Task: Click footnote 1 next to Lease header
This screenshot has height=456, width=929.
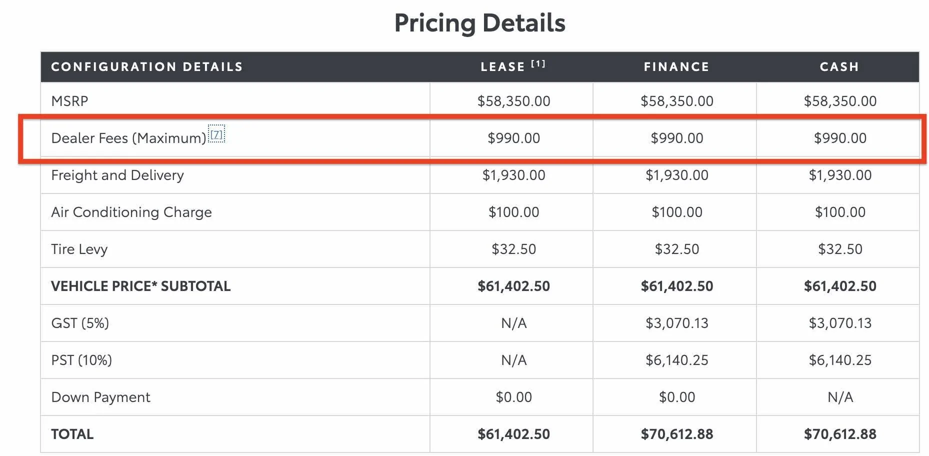Action: pos(538,63)
